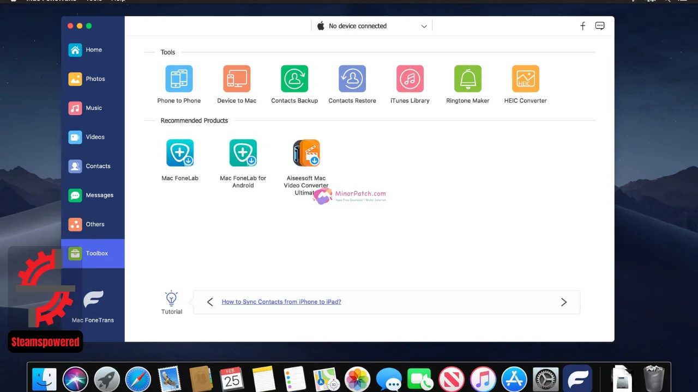Open the Calendar icon showing Feb 25
This screenshot has width=698, height=392.
(232, 379)
